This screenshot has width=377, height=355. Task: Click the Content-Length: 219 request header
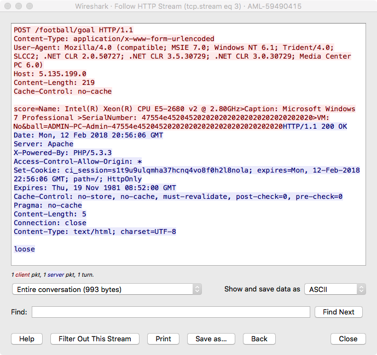click(54, 83)
